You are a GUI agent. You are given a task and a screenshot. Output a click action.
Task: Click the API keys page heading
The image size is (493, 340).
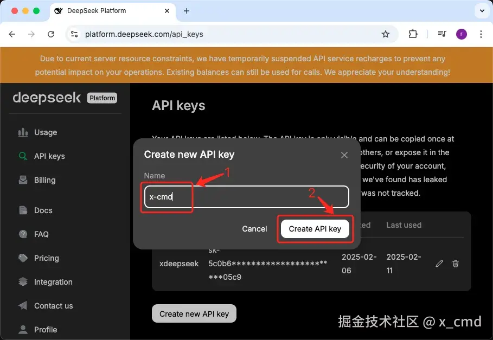(x=178, y=106)
